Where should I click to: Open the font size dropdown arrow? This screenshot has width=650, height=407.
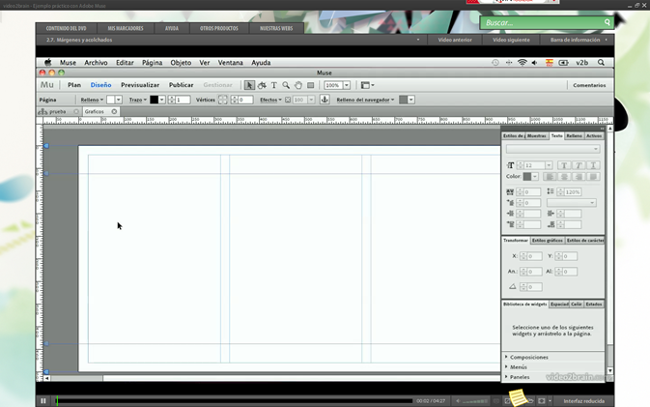[x=549, y=165]
